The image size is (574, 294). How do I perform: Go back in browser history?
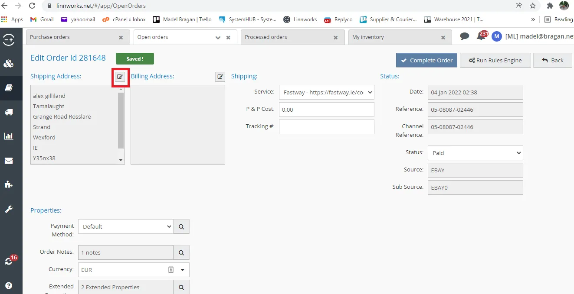pyautogui.click(x=5, y=6)
